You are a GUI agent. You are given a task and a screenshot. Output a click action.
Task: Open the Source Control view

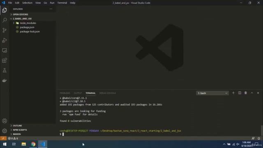(x=5, y=30)
